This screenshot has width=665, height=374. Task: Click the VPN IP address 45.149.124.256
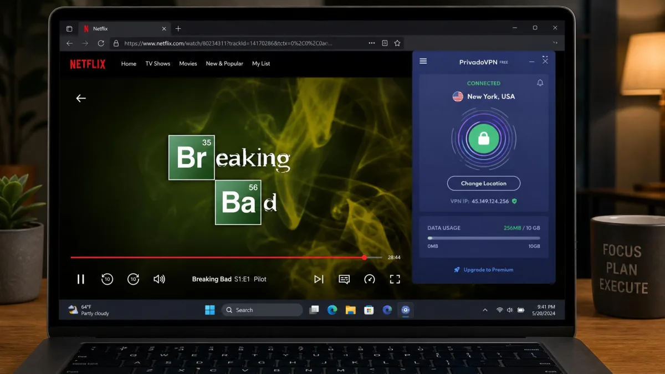click(x=490, y=201)
